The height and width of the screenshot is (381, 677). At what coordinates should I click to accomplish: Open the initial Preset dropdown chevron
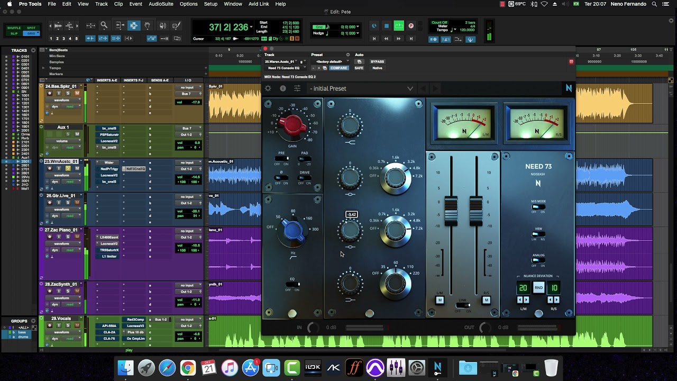410,88
